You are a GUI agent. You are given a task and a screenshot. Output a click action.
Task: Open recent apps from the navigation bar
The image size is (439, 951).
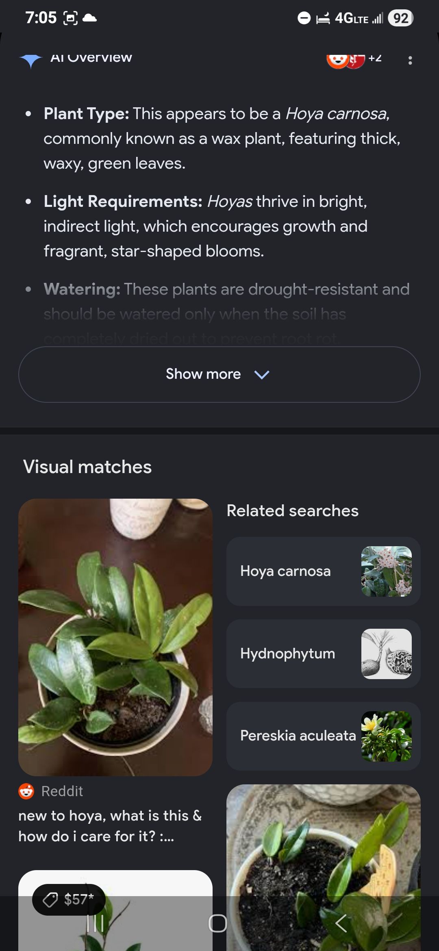click(x=96, y=923)
